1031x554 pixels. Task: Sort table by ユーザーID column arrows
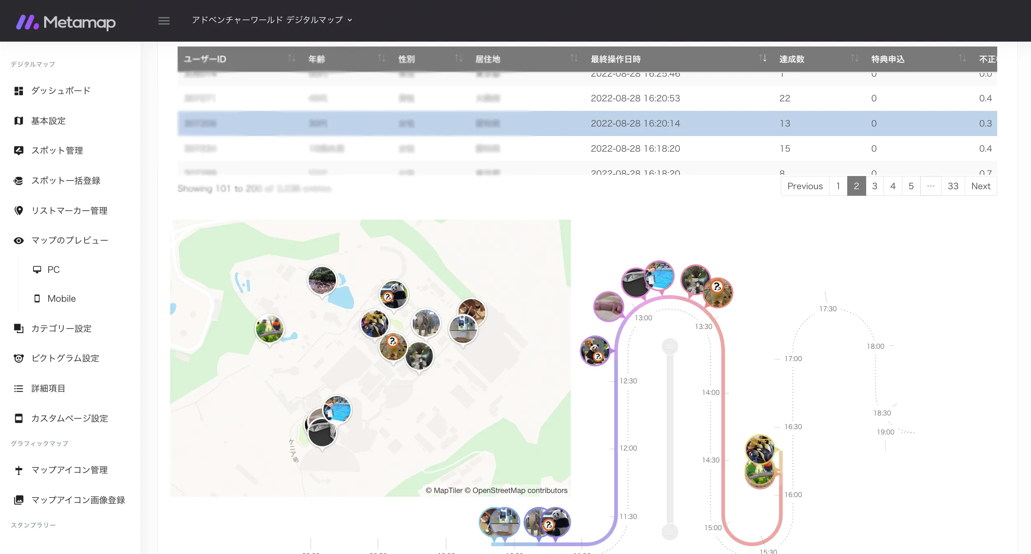coord(291,59)
